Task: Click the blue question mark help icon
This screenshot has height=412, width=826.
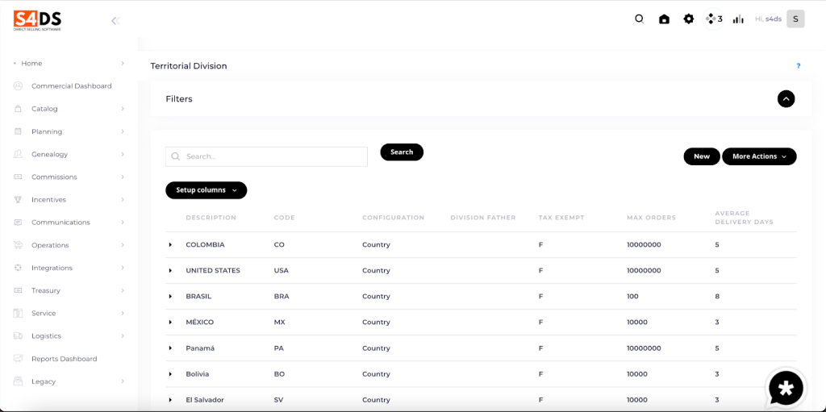Action: click(x=798, y=66)
